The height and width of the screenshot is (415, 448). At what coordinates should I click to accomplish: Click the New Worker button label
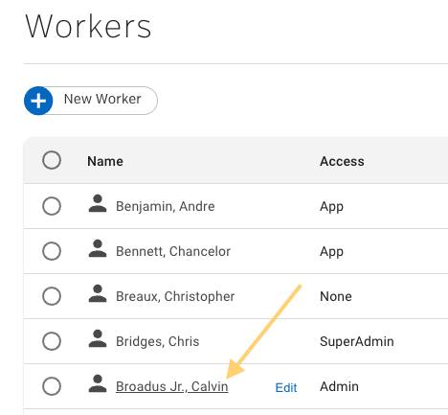coord(102,99)
